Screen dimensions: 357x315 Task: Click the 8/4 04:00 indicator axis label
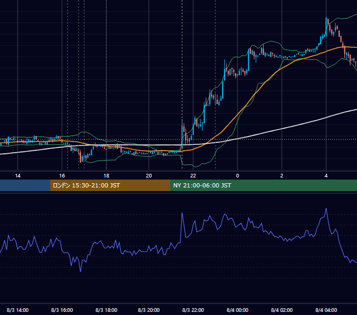coord(326,310)
